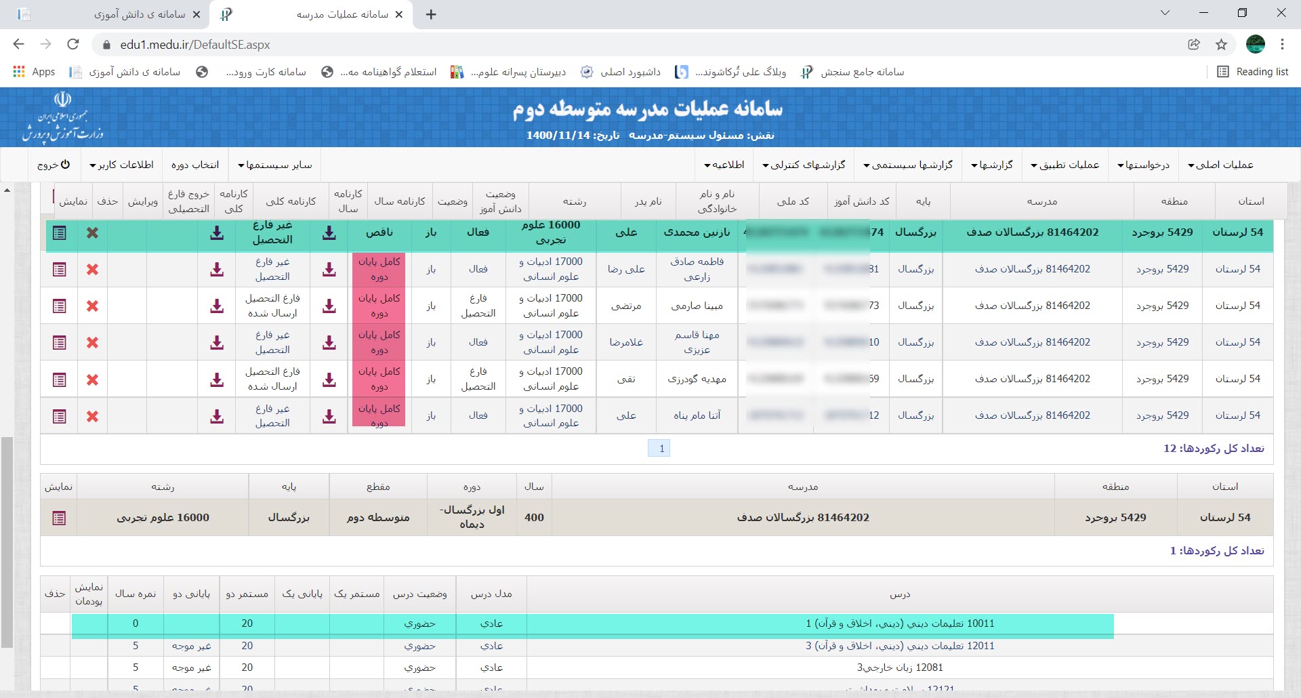Click delete X icon in فاطمه صادق row

tap(93, 270)
